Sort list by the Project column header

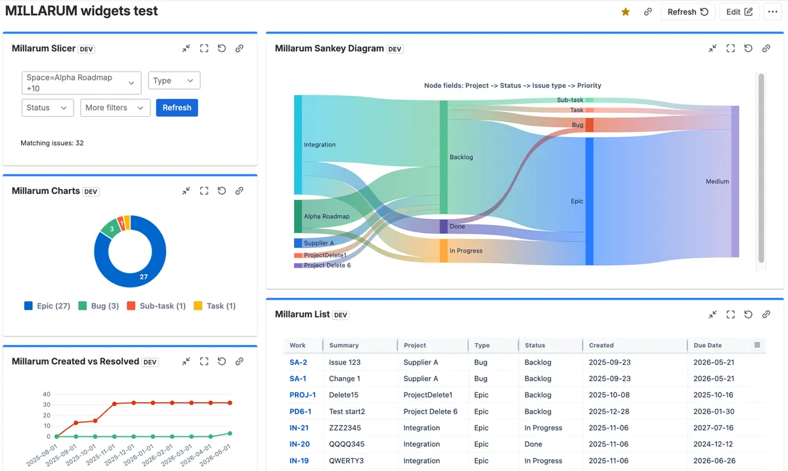coord(415,345)
